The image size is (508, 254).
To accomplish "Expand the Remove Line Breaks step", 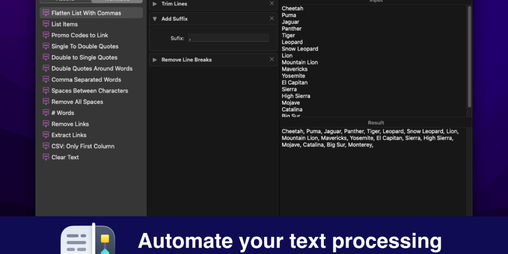I will (155, 60).
